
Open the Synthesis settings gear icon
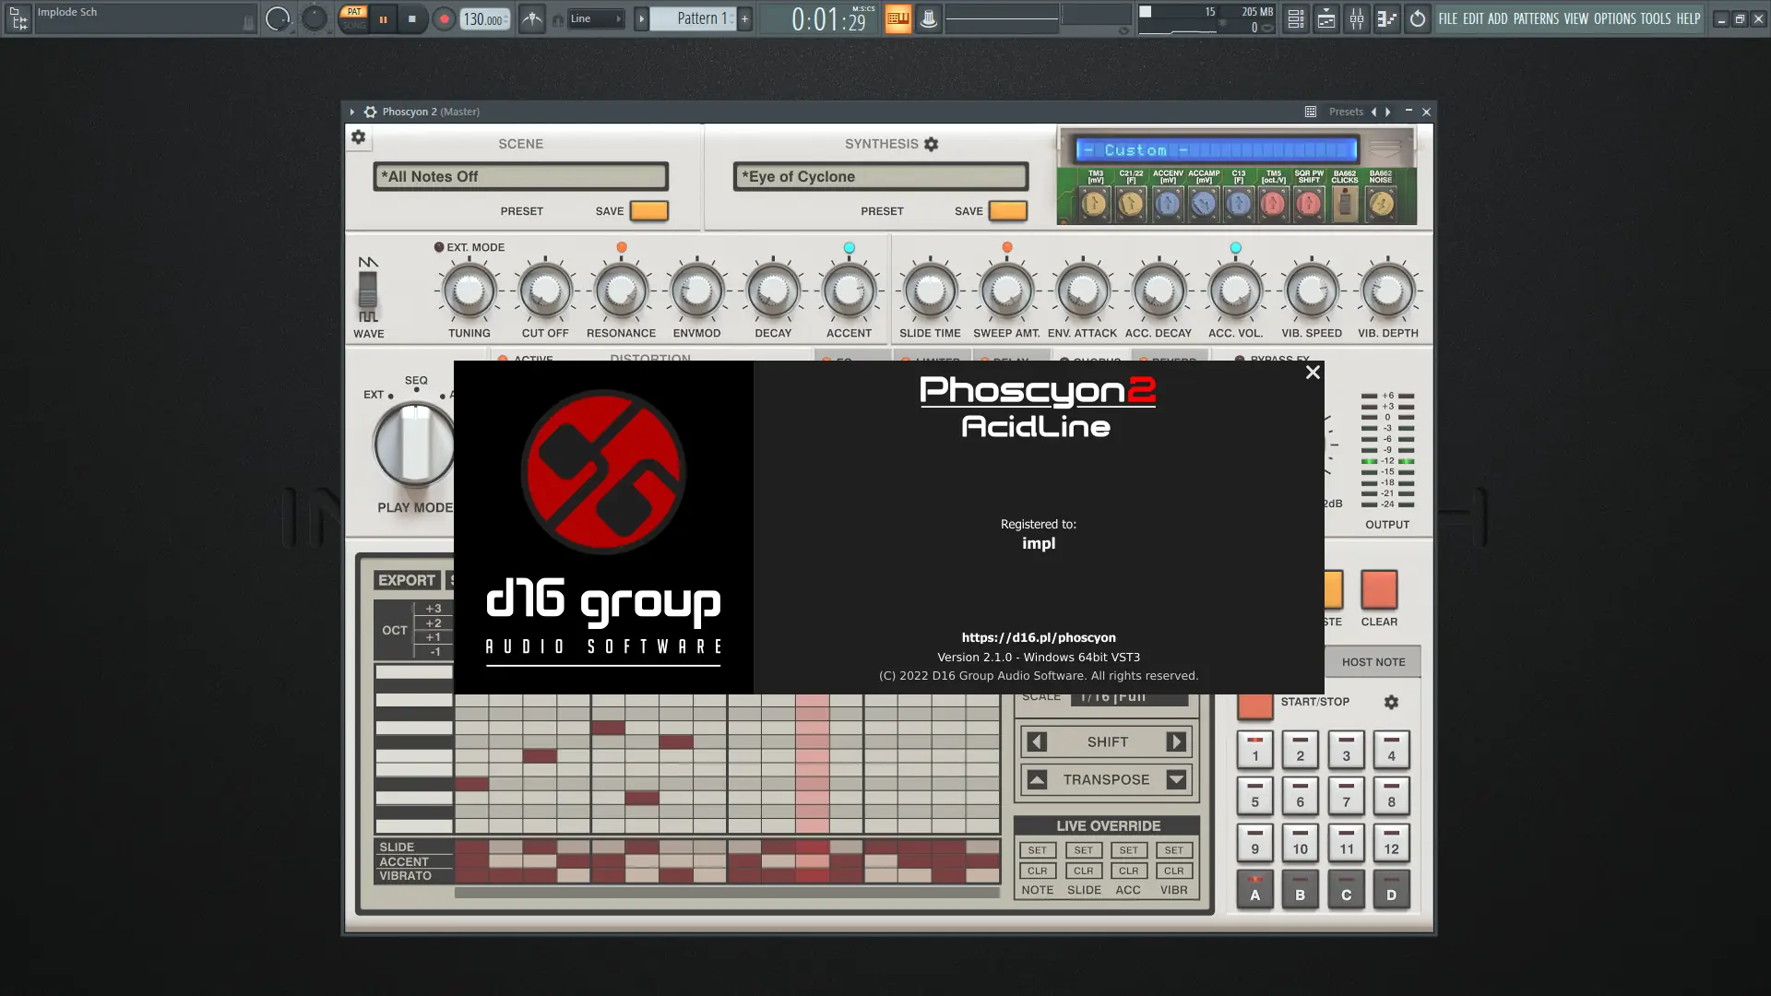pyautogui.click(x=931, y=144)
